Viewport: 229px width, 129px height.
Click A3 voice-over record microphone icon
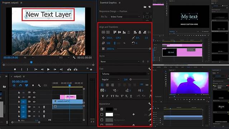point(44,116)
